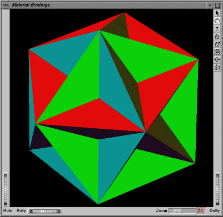The image size is (223, 217).
Task: Click the Zoom slider handle
Action: 176,211
